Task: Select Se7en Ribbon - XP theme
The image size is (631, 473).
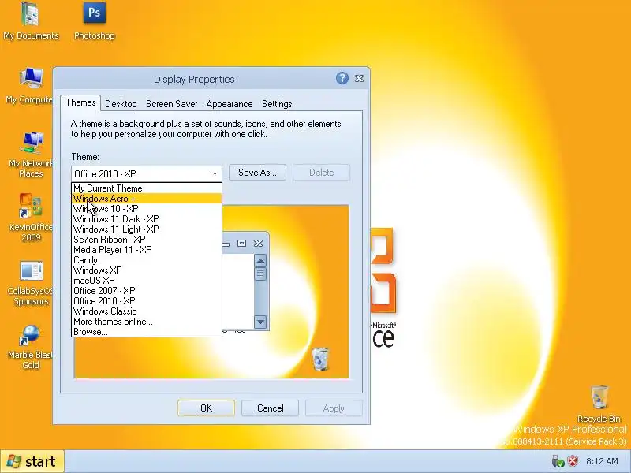Action: click(x=147, y=240)
